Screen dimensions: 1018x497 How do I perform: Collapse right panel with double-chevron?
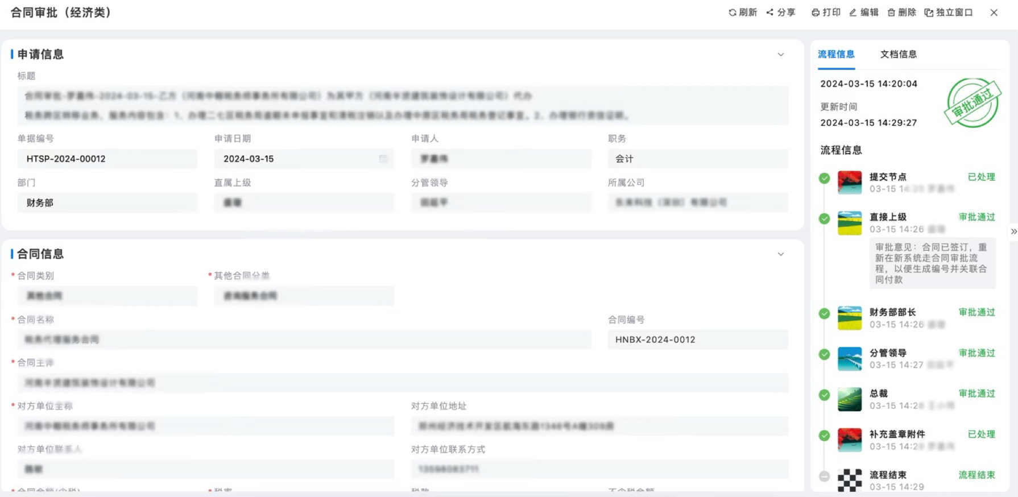(1013, 231)
